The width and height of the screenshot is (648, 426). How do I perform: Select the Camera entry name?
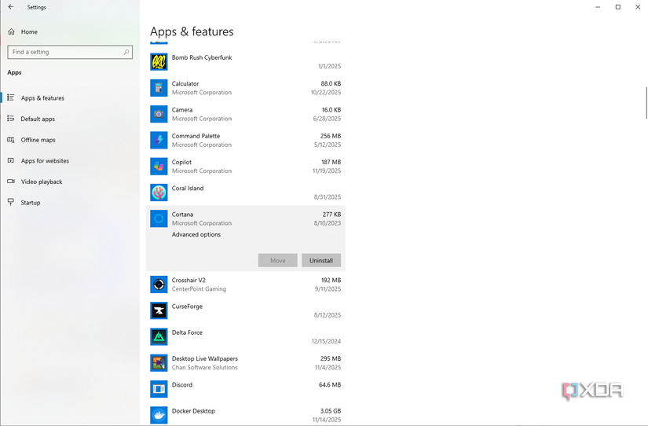pyautogui.click(x=182, y=109)
